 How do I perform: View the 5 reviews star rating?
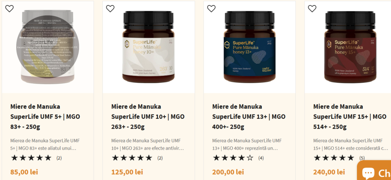click(x=339, y=158)
